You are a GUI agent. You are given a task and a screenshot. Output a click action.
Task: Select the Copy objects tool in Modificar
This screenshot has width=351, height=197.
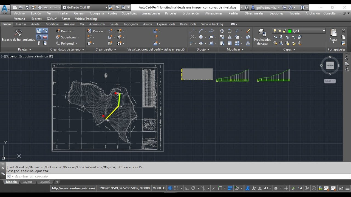pos(222,37)
